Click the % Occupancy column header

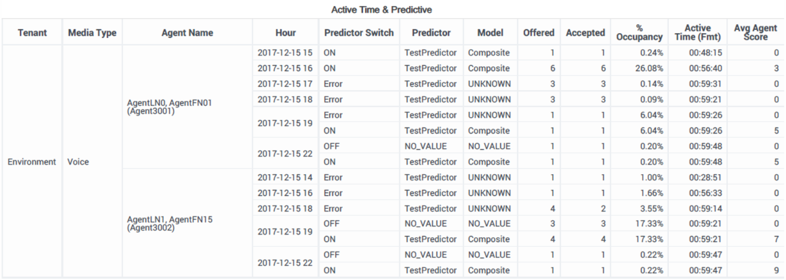[x=639, y=33]
